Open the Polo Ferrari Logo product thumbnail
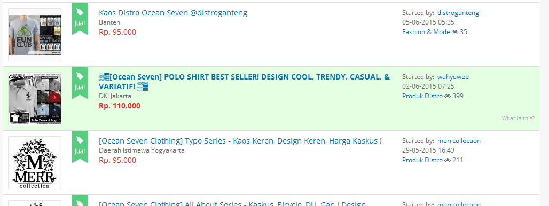Viewport: 549px width, 206px height. (35, 99)
